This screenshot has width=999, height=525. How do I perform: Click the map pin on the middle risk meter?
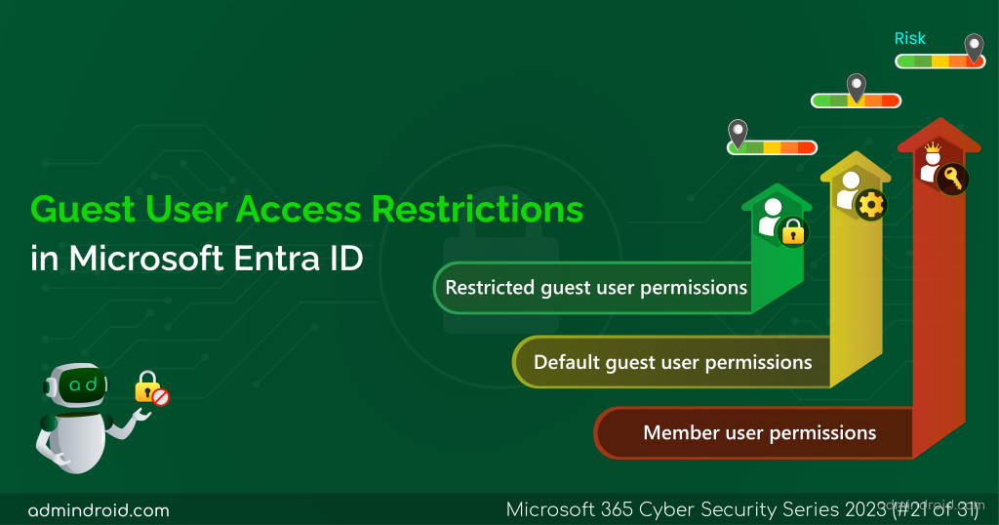(857, 89)
